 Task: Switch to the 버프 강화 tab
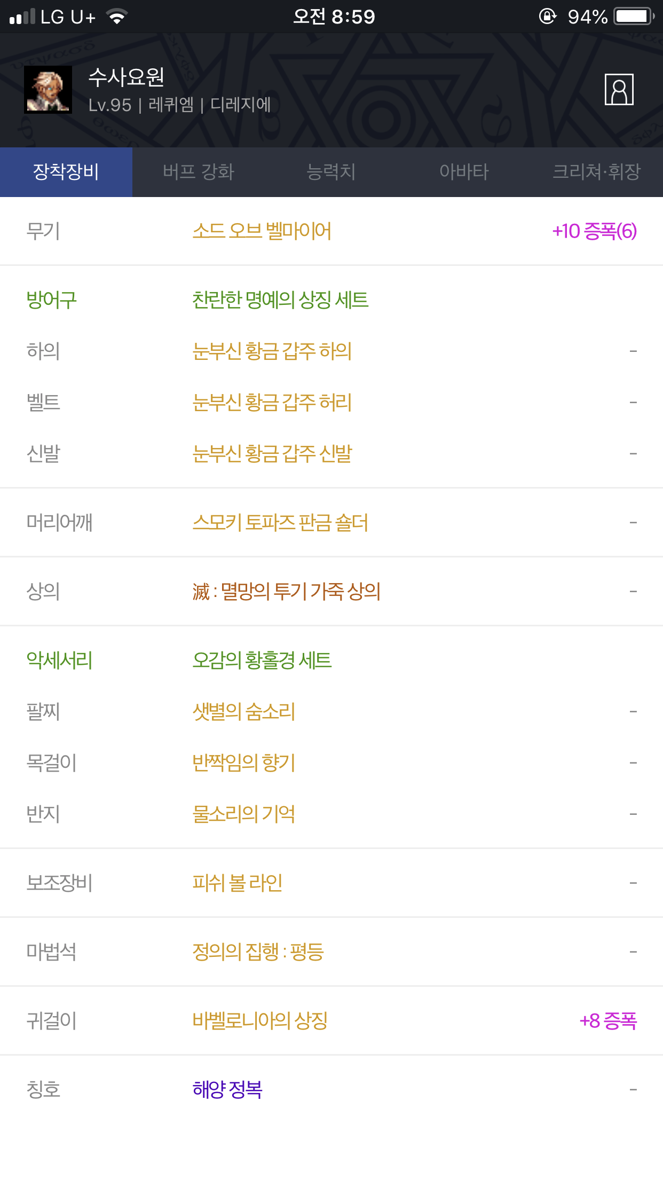pyautogui.click(x=199, y=172)
